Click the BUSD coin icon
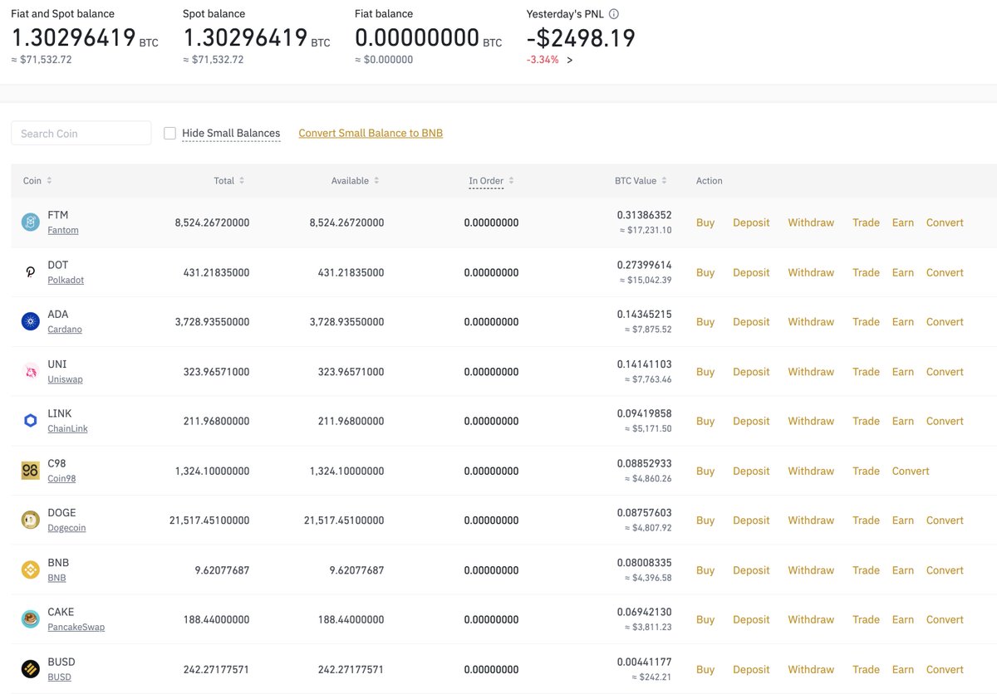The height and width of the screenshot is (694, 997). point(31,669)
